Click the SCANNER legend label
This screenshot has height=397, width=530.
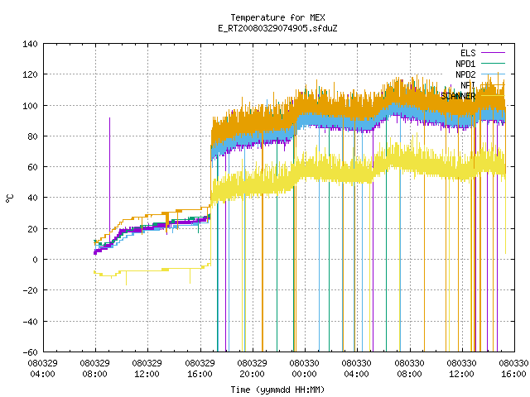(458, 96)
